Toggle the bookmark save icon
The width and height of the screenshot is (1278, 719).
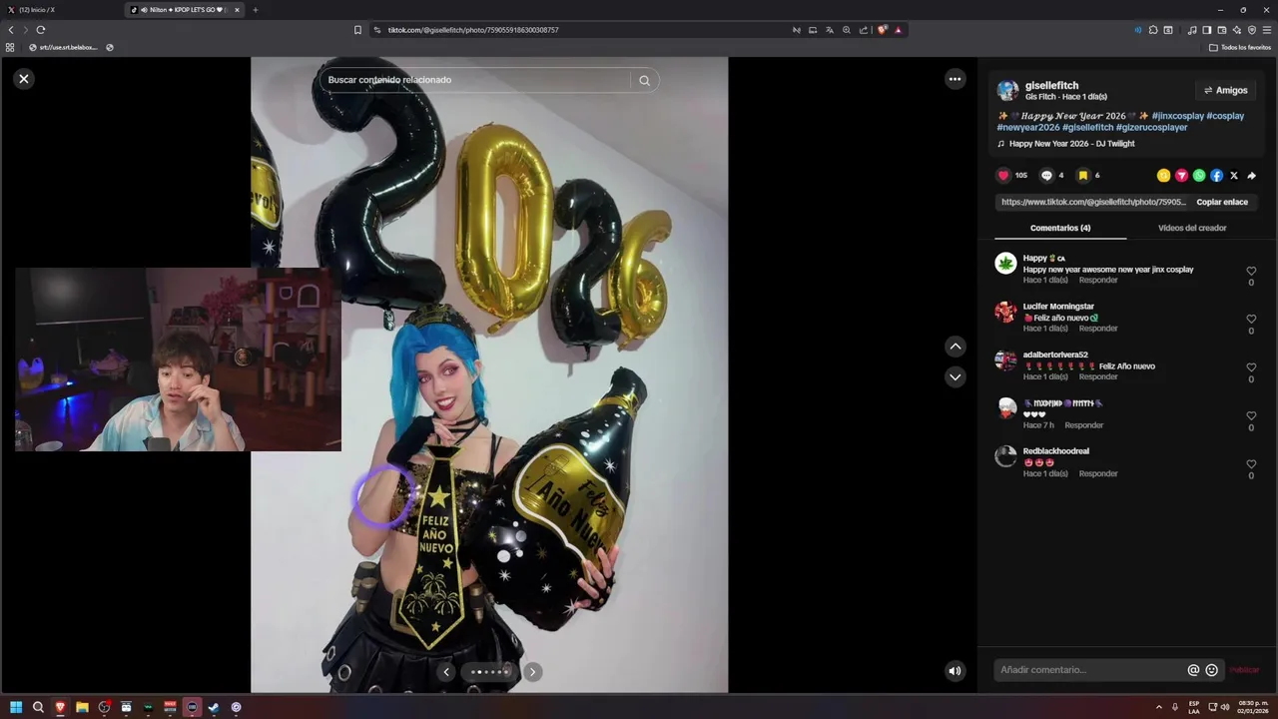1082,176
